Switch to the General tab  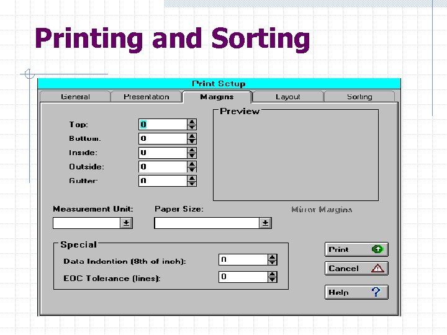pyautogui.click(x=75, y=97)
